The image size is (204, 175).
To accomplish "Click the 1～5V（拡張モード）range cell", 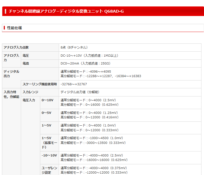I will tap(50, 142).
